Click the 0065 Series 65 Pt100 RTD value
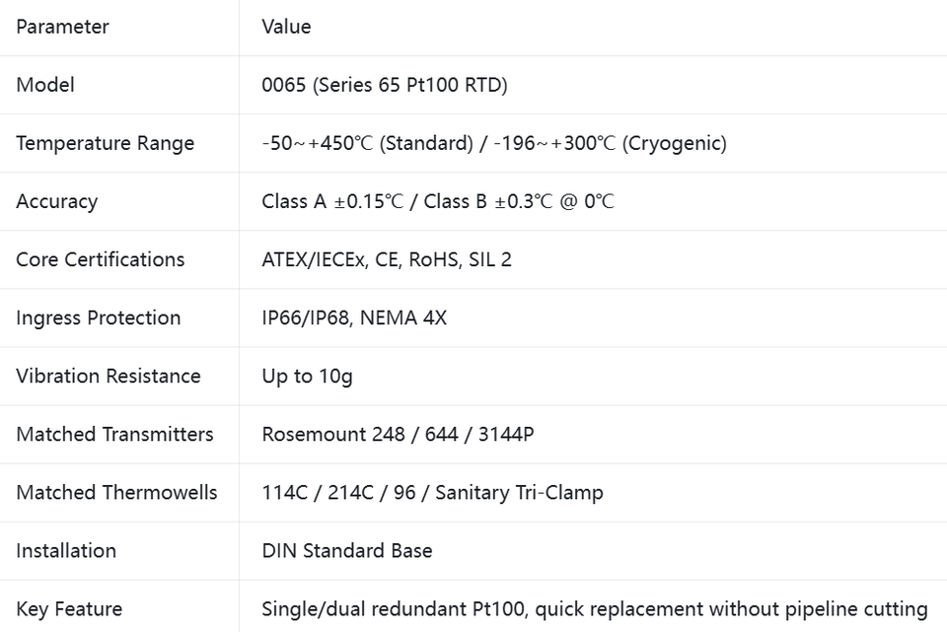The height and width of the screenshot is (632, 947). [x=385, y=85]
